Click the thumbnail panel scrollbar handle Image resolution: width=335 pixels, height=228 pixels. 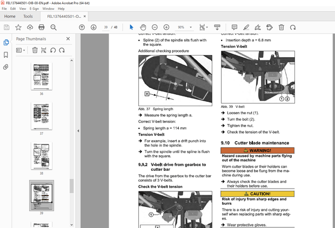(71, 186)
